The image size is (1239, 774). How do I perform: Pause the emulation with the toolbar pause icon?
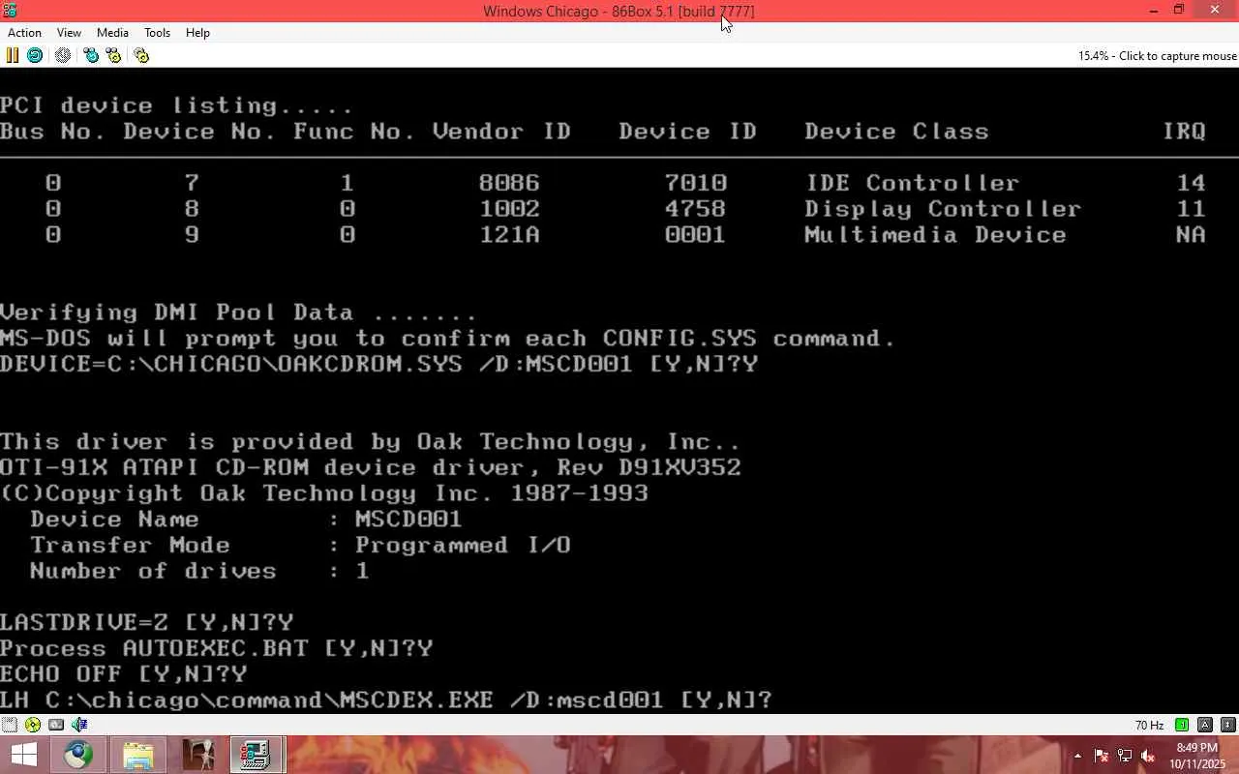click(x=13, y=55)
